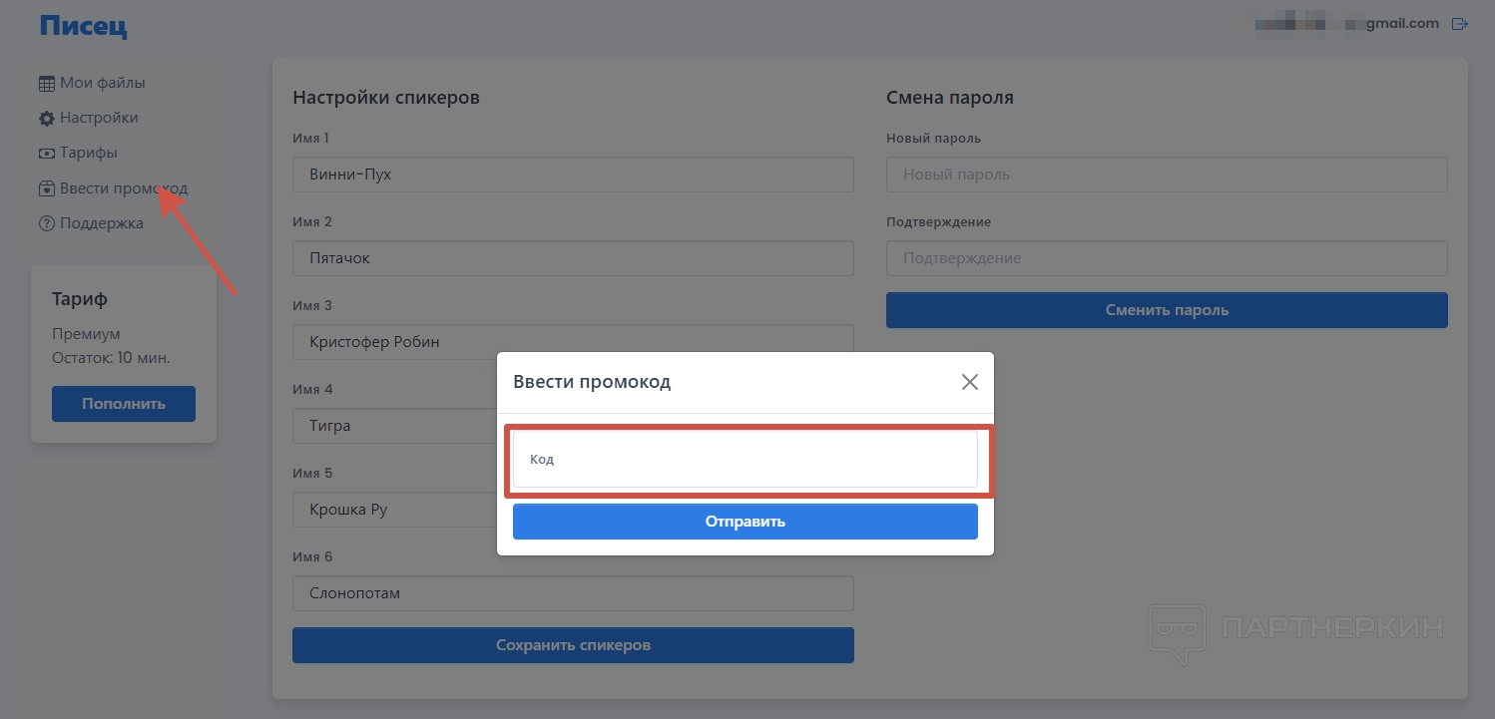Viewport: 1495px width, 719px height.
Task: Click the Settings gear icon
Action: pos(47,119)
